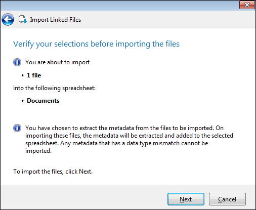Screen dimensions: 256x210
Task: Go back using the blue arrow button
Action: (x=8, y=20)
